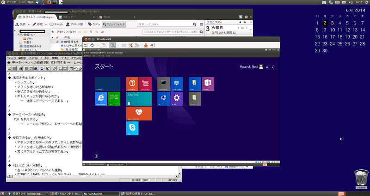The height and width of the screenshot is (196, 370).
Task: Open the タグ dropdown in Thunderbird
Action: point(99,24)
